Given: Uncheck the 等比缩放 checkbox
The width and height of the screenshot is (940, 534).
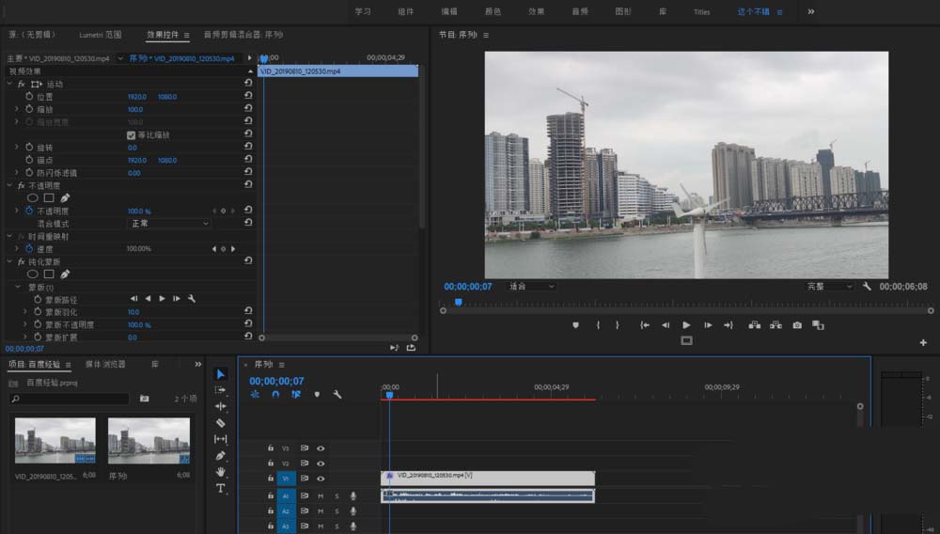Looking at the screenshot, I should [132, 135].
